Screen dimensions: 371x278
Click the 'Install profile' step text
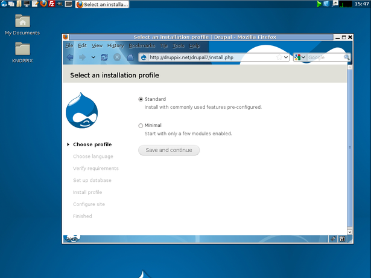pos(87,192)
